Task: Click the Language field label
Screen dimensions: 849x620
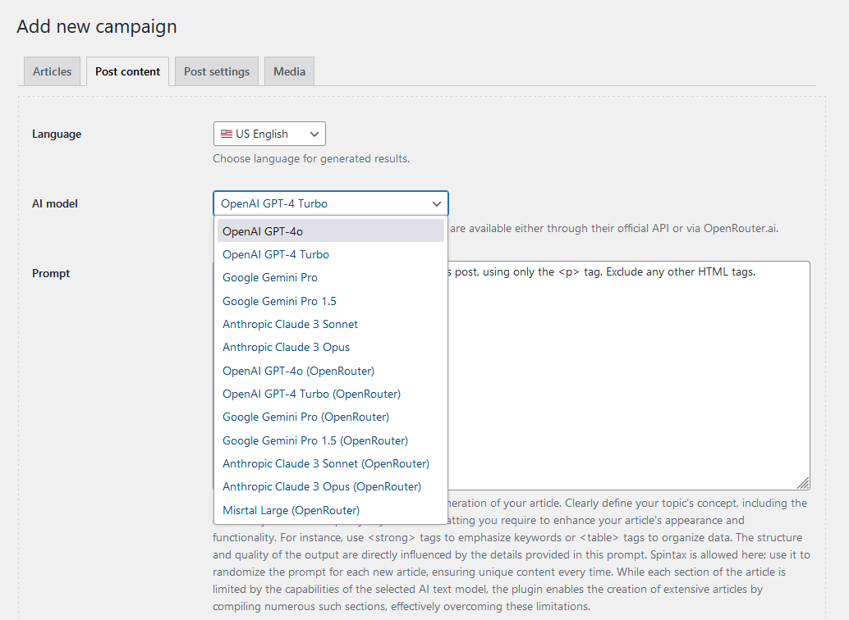Action: [x=57, y=134]
